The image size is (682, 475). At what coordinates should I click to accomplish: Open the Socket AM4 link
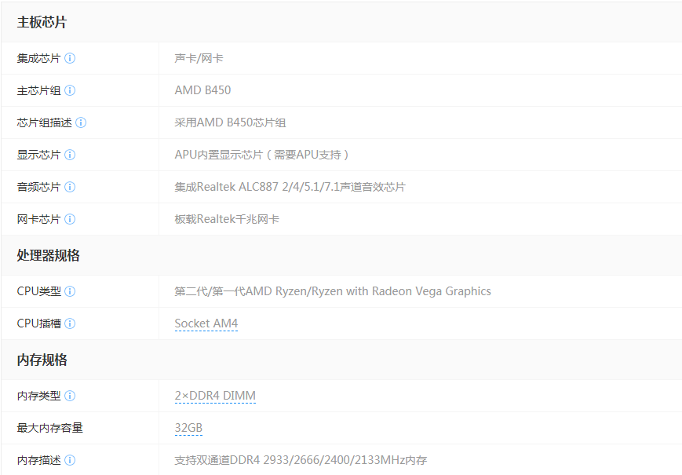tap(206, 323)
